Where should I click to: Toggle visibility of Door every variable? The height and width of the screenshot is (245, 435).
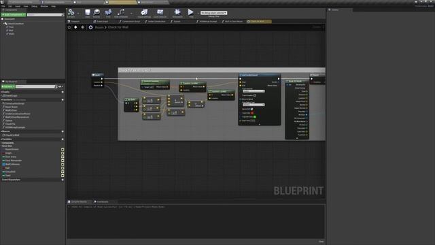coord(63,157)
